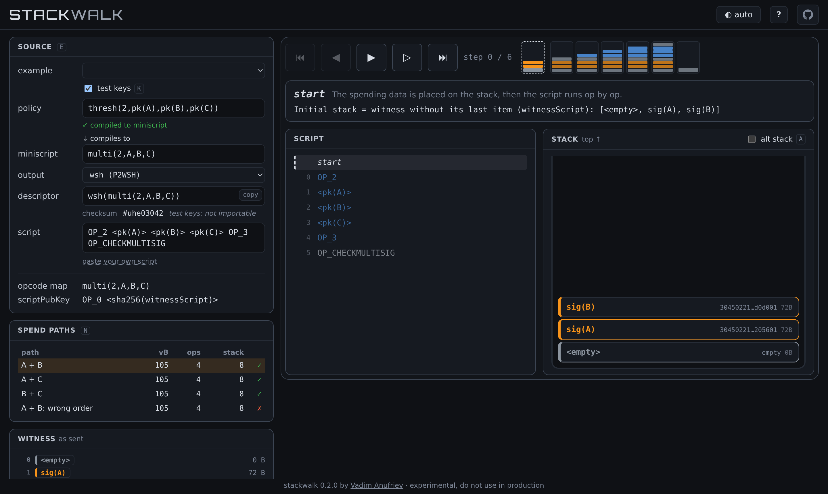The width and height of the screenshot is (828, 494).
Task: Select step 0 stack thumbnail with dashed border
Action: click(533, 57)
